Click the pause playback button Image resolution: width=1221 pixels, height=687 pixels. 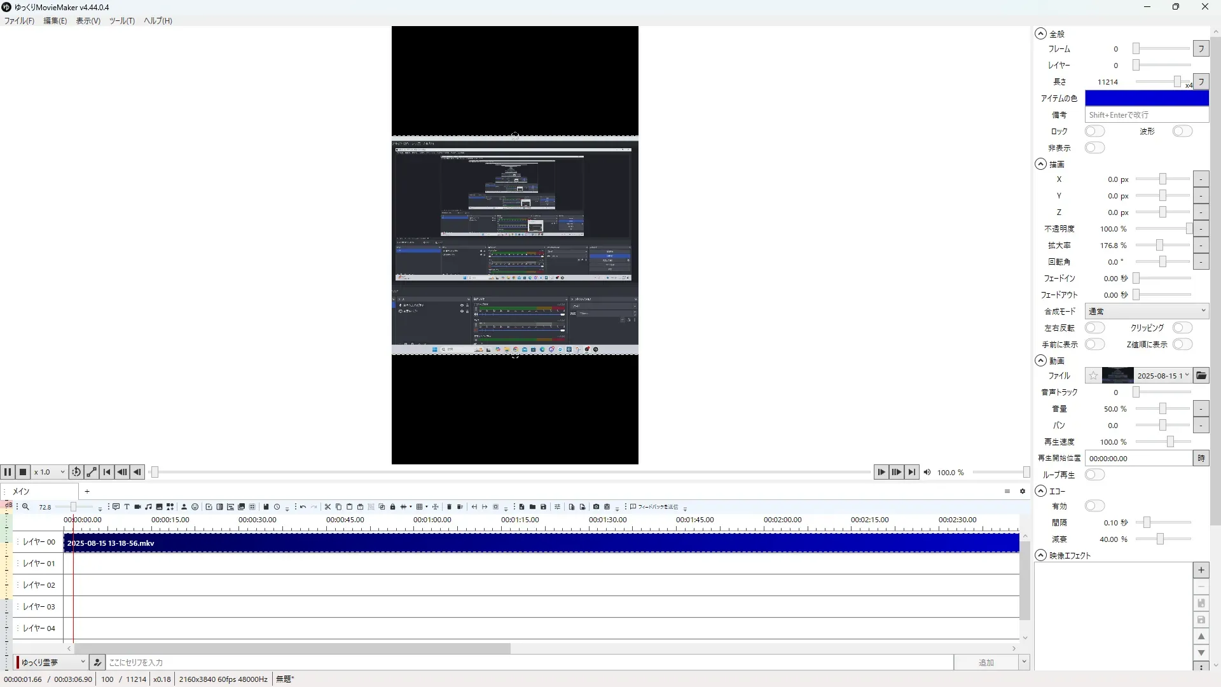(x=8, y=472)
